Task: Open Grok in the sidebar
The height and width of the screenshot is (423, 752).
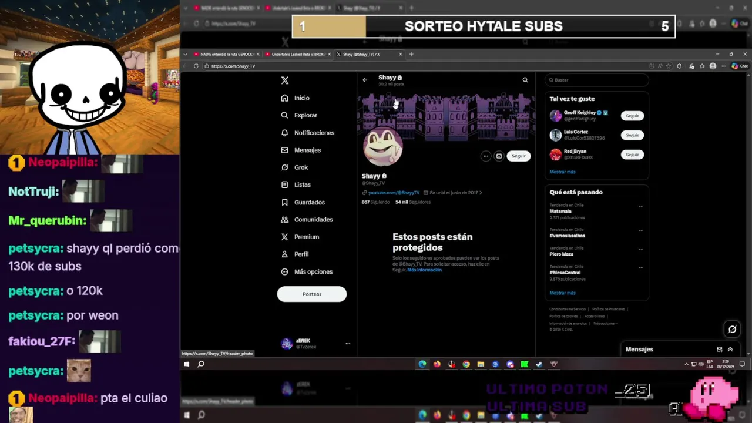Action: [x=294, y=167]
